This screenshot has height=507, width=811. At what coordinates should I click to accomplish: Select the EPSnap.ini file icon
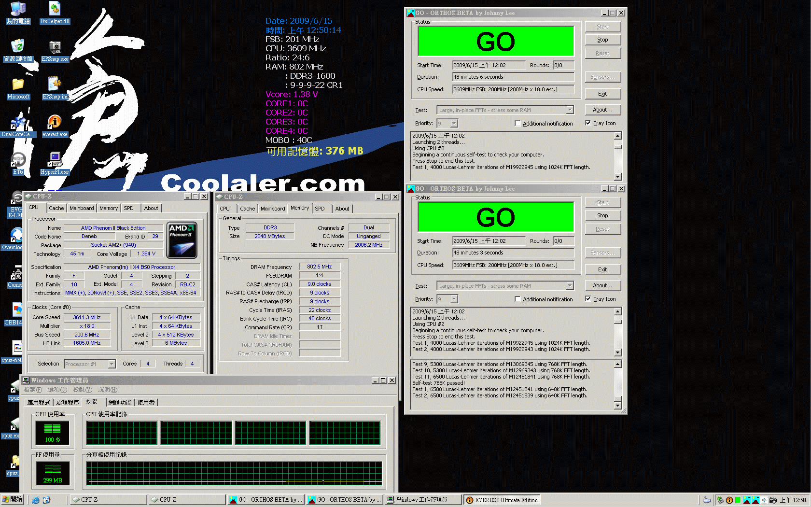click(55, 88)
